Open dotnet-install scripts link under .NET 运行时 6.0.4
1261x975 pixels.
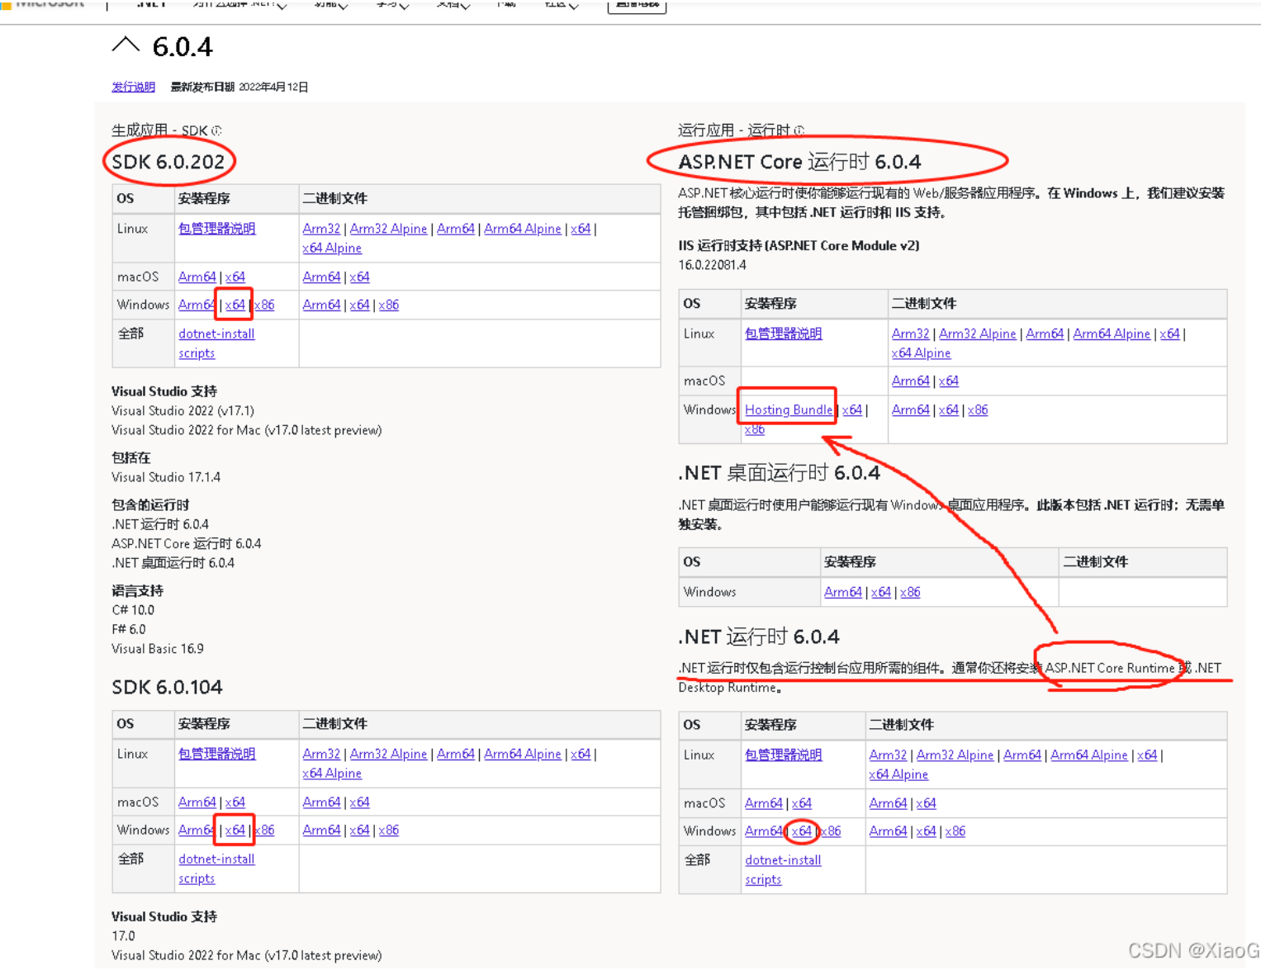click(783, 870)
